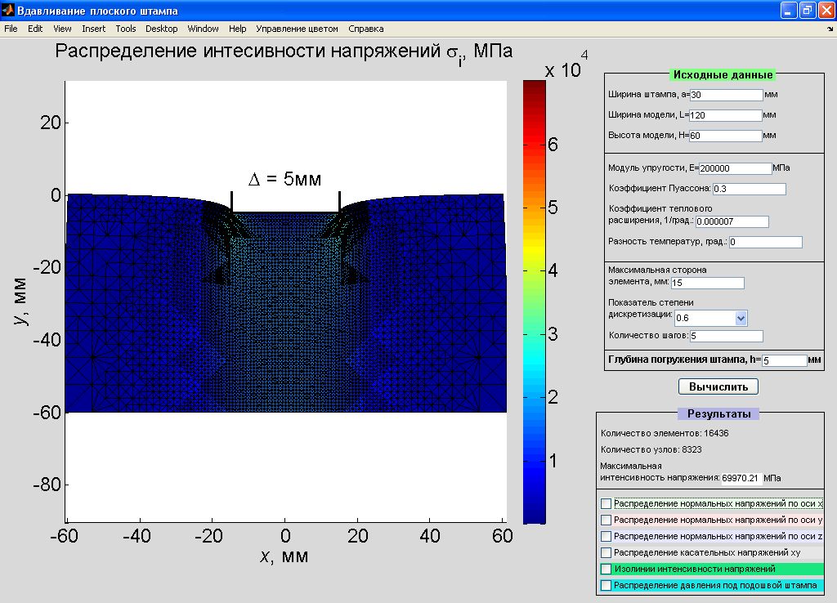Image resolution: width=837 pixels, height=603 pixels.
Task: Click the stress intensity colorbar
Action: tap(535, 301)
